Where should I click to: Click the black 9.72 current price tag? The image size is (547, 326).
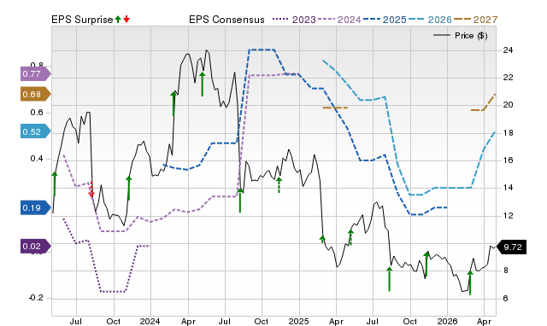point(511,247)
